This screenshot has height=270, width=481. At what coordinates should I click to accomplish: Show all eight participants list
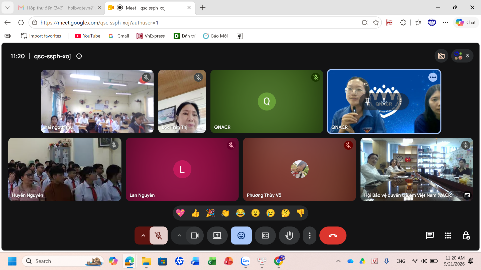coord(462,56)
